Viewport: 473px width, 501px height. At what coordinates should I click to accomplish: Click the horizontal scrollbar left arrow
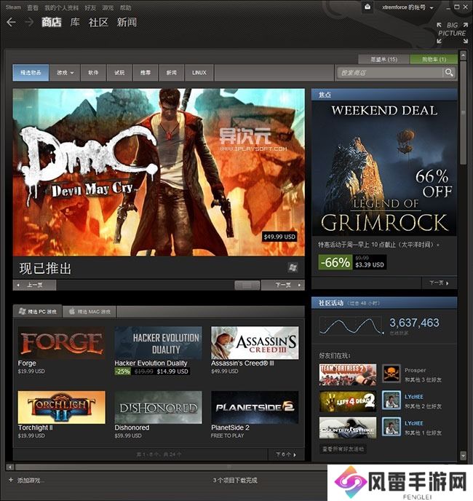[x=10, y=467]
